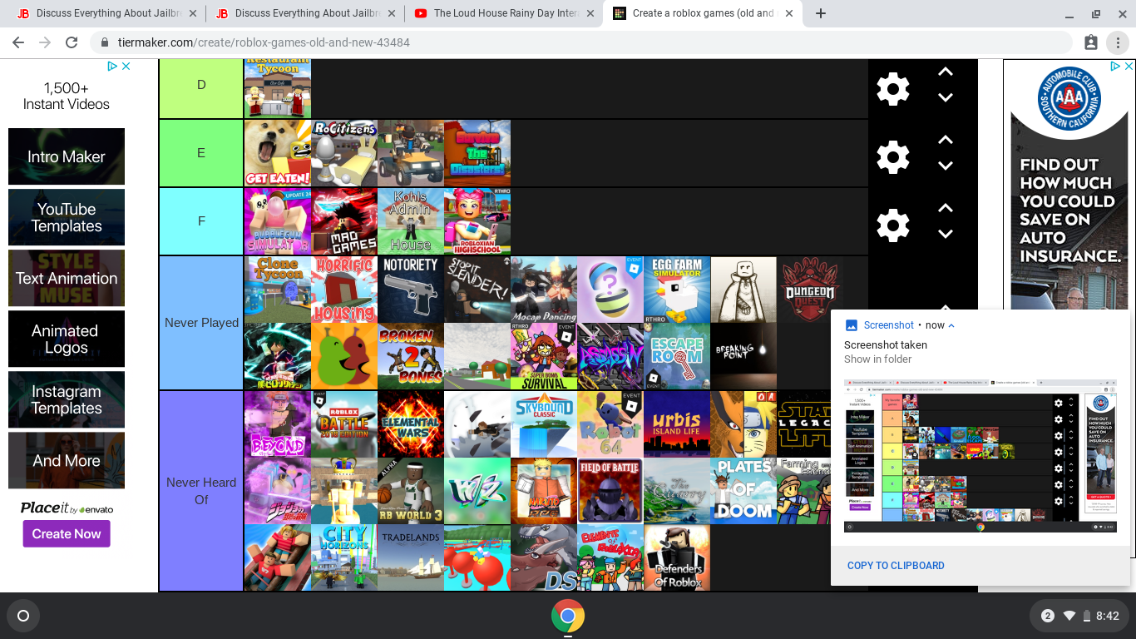Select the Notoriety game tile
Viewport: 1136px width, 639px height.
(411, 290)
